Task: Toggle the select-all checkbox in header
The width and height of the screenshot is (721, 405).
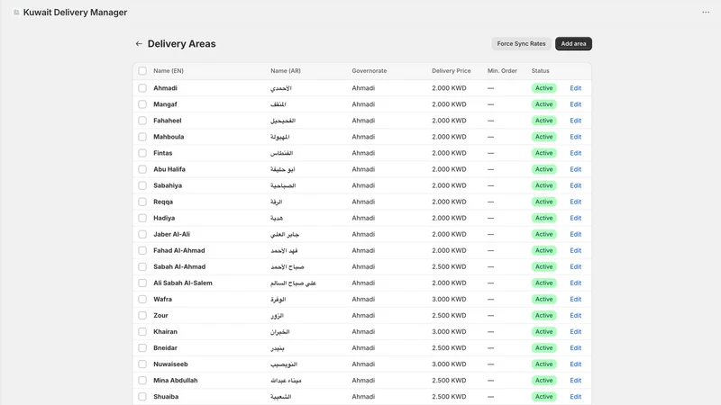Action: coord(142,71)
